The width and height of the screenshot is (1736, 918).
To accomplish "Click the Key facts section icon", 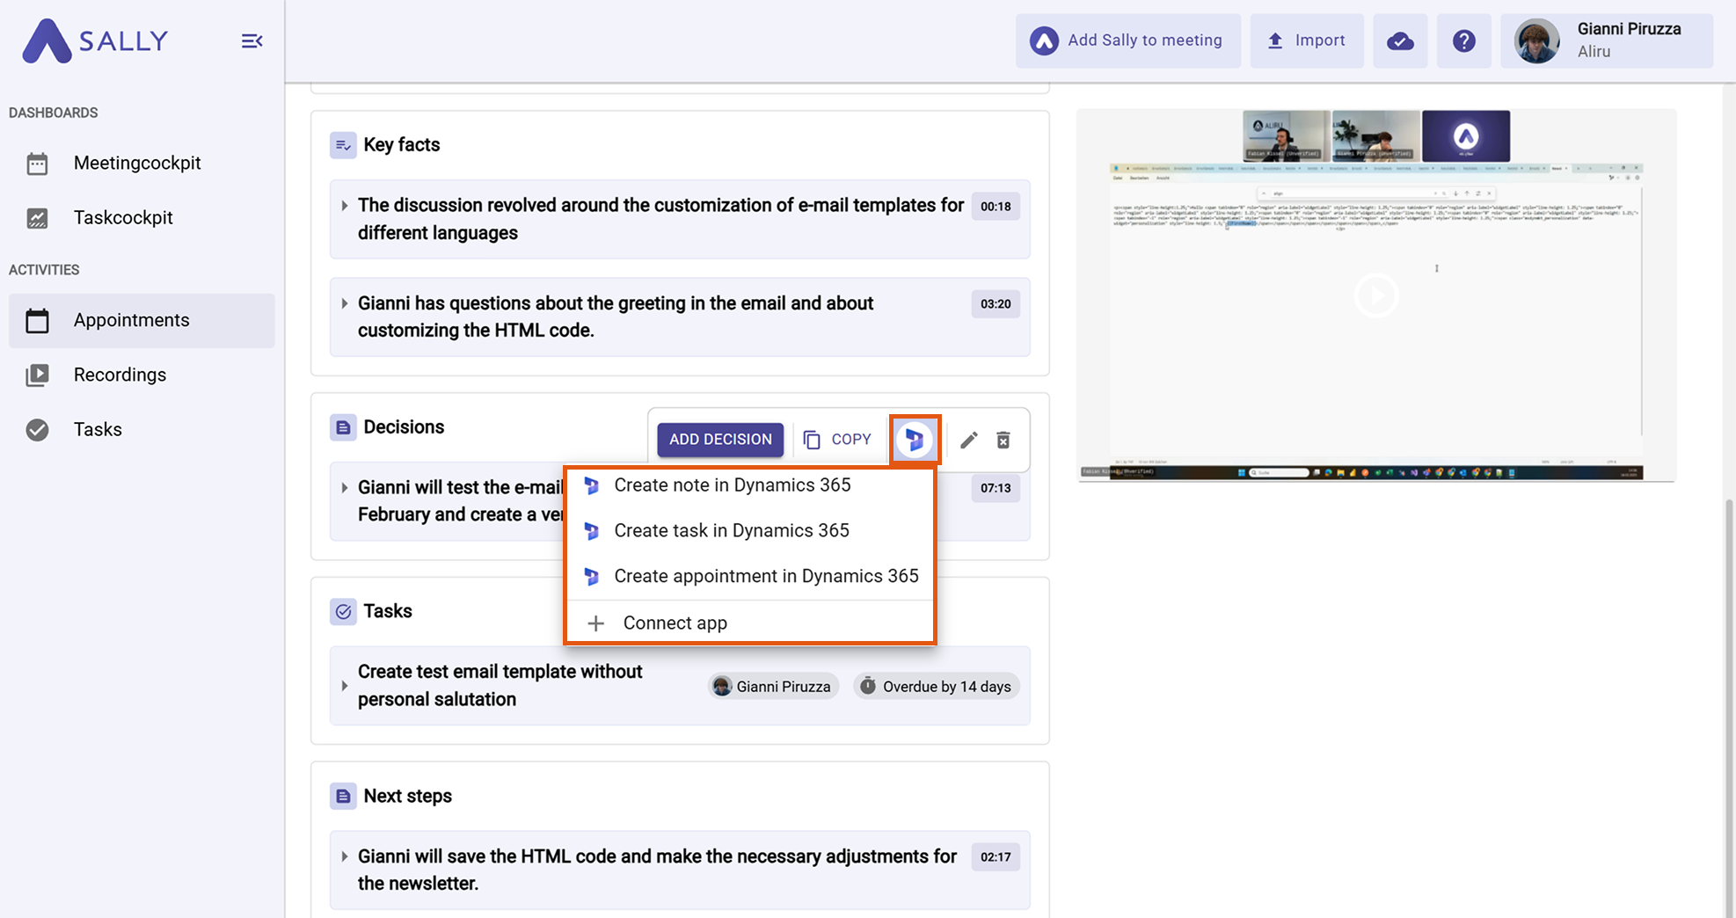I will (x=343, y=145).
